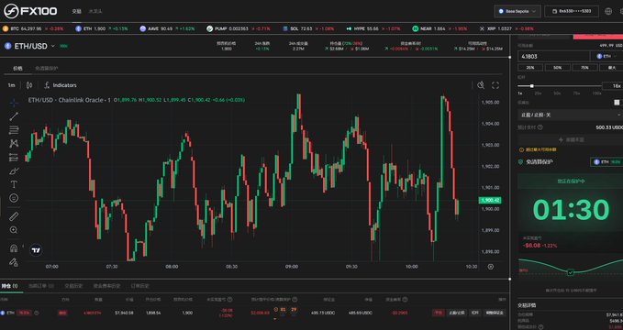Click the red close position button
The image size is (623, 330).
click(x=439, y=313)
